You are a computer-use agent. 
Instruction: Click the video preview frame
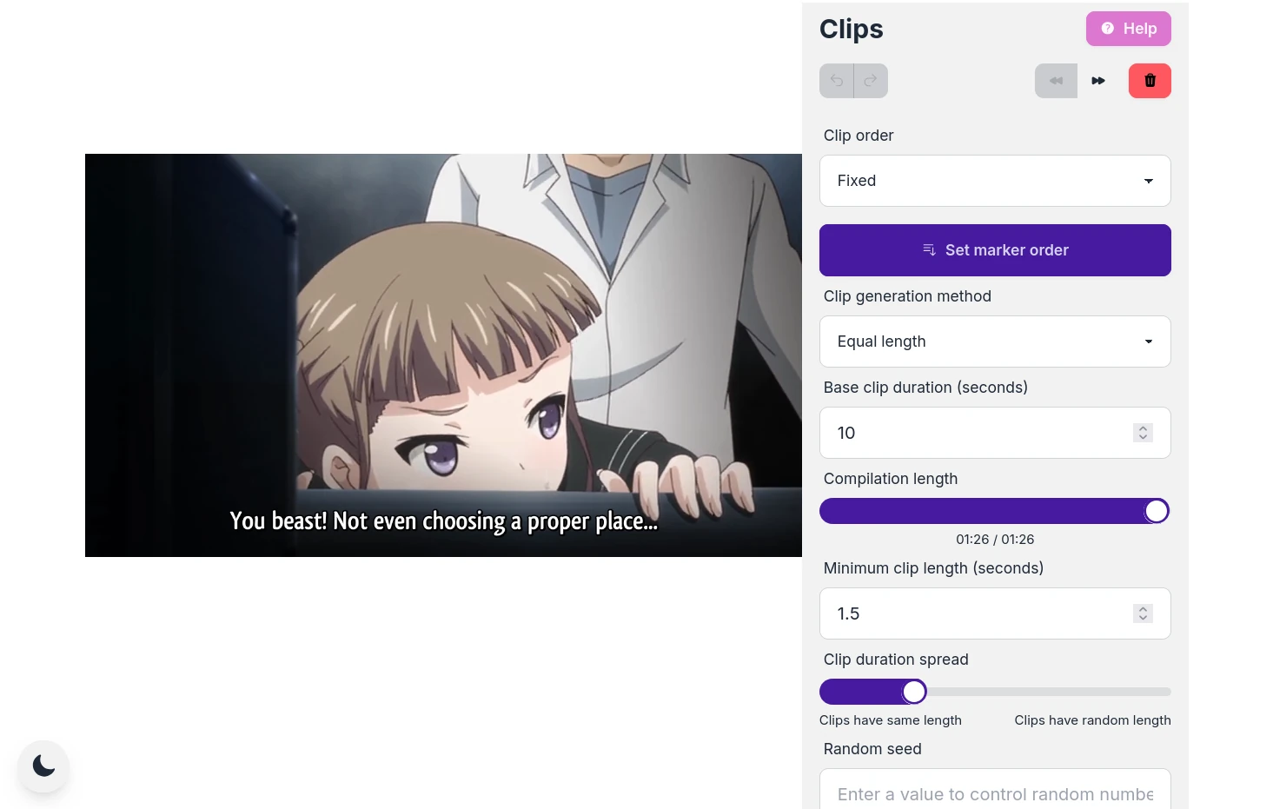coord(443,355)
